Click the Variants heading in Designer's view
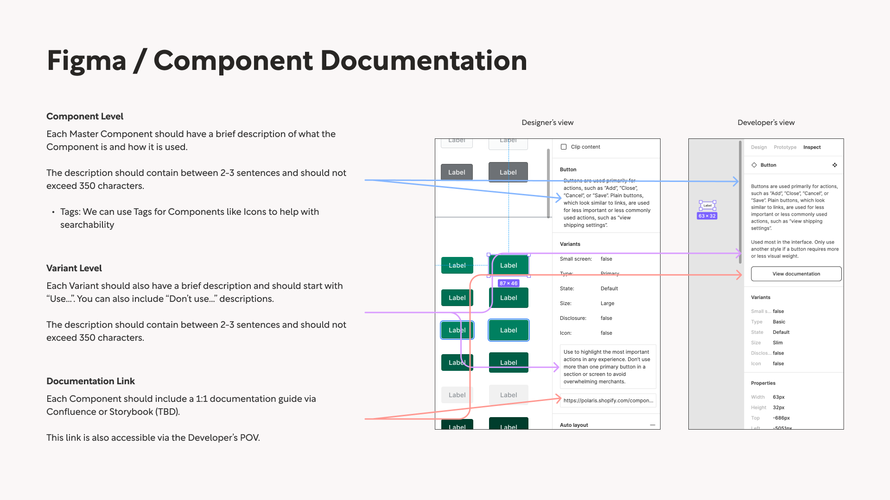 [x=570, y=244]
